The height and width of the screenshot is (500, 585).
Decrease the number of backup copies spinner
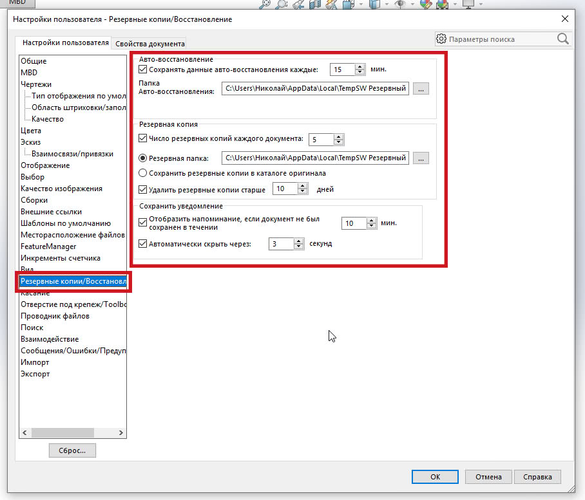[339, 142]
